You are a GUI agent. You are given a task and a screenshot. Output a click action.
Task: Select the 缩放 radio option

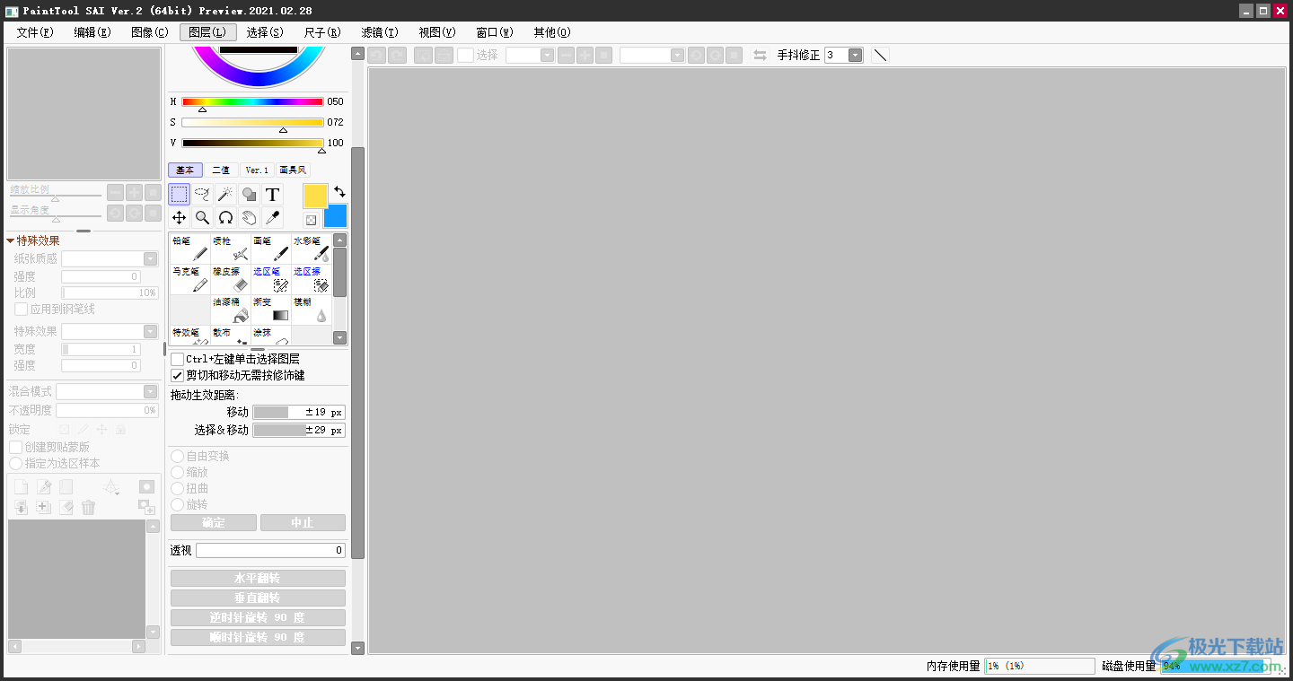178,472
